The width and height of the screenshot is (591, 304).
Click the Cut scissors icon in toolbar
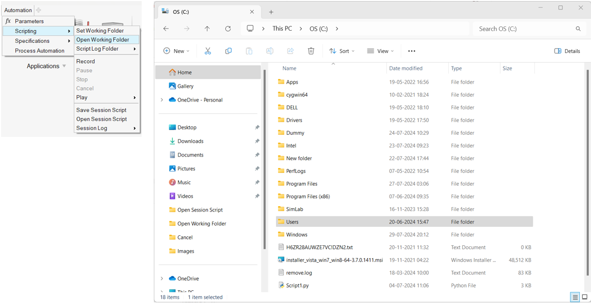[x=208, y=51]
